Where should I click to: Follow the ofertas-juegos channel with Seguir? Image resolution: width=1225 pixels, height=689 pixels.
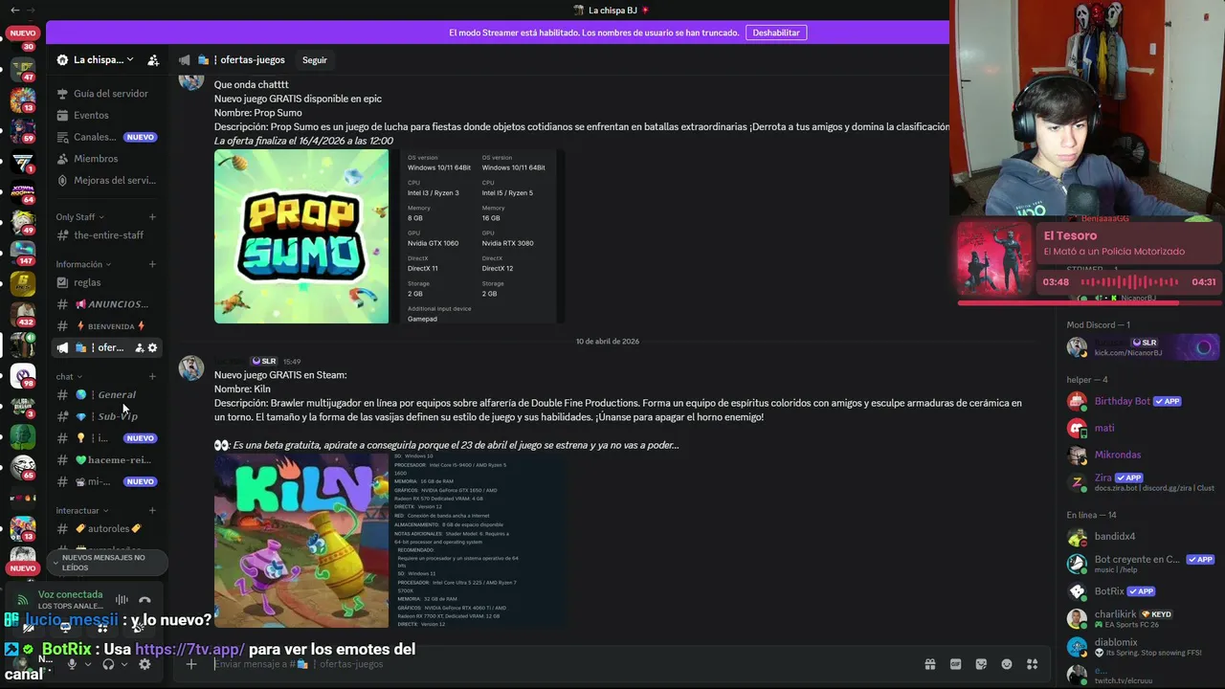pos(315,60)
